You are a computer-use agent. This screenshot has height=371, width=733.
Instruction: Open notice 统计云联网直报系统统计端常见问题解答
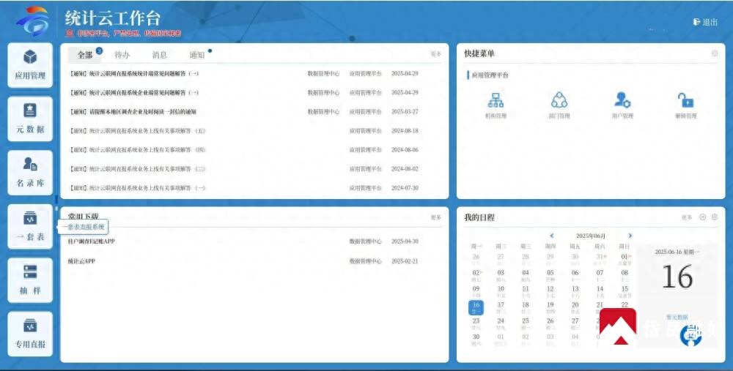pos(134,73)
